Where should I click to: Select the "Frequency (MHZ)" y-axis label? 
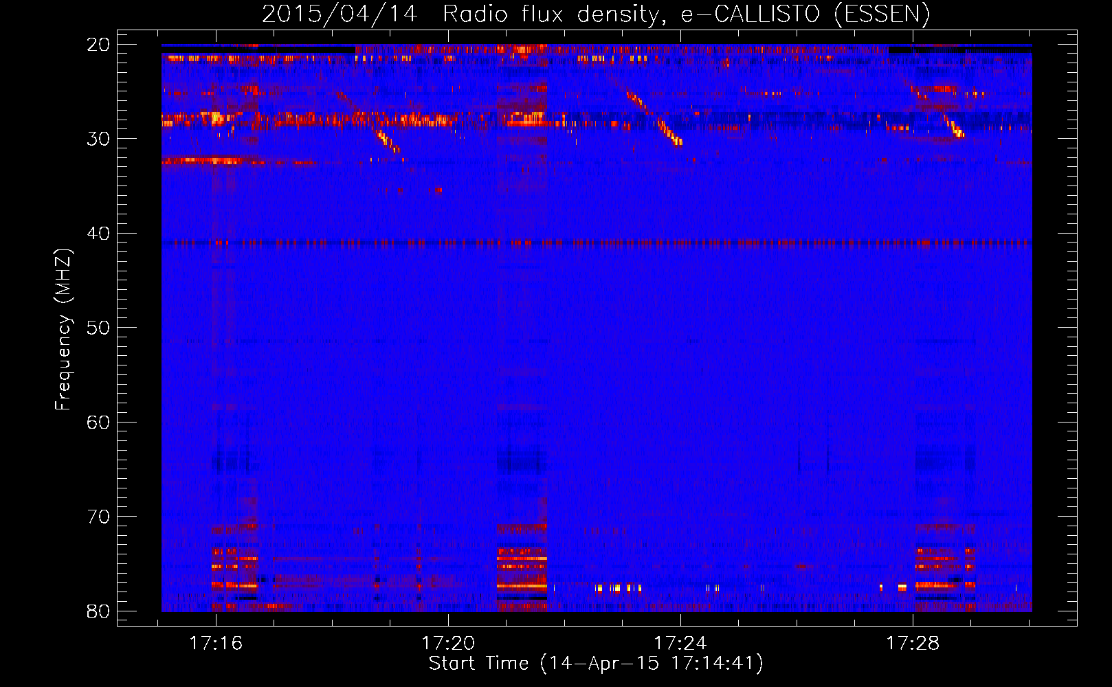point(63,330)
